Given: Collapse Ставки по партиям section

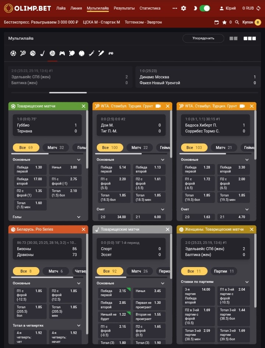Looking at the screenshot, I should tap(247, 282).
